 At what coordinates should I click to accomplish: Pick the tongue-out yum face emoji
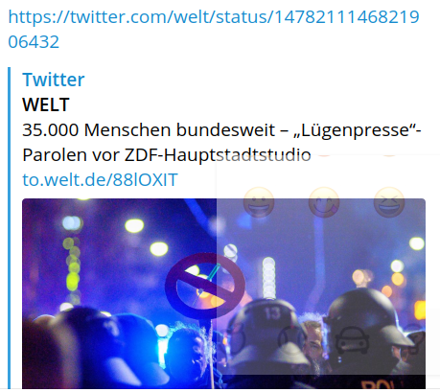(324, 202)
